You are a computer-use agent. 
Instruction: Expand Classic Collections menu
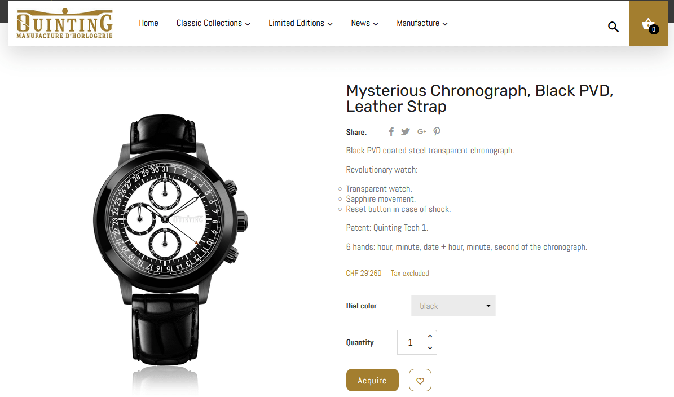pyautogui.click(x=213, y=23)
